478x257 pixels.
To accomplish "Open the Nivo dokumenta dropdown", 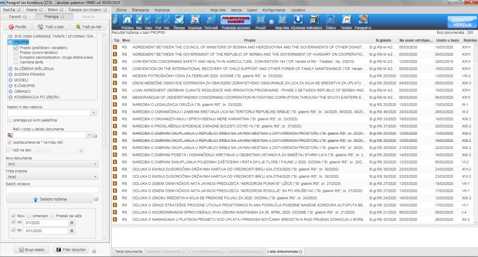I will (52, 164).
